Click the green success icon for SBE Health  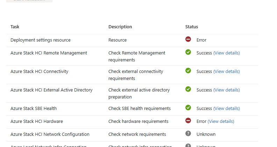click(188, 108)
